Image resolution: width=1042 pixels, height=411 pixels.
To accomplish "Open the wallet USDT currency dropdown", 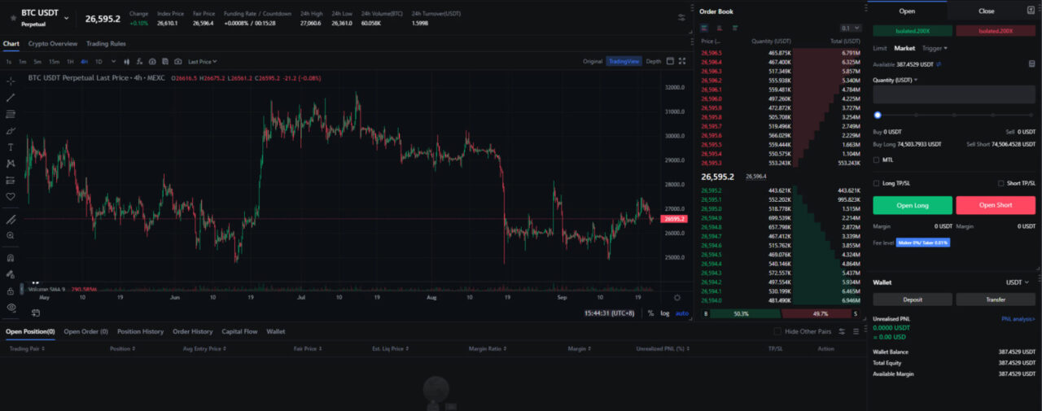I will [1018, 282].
